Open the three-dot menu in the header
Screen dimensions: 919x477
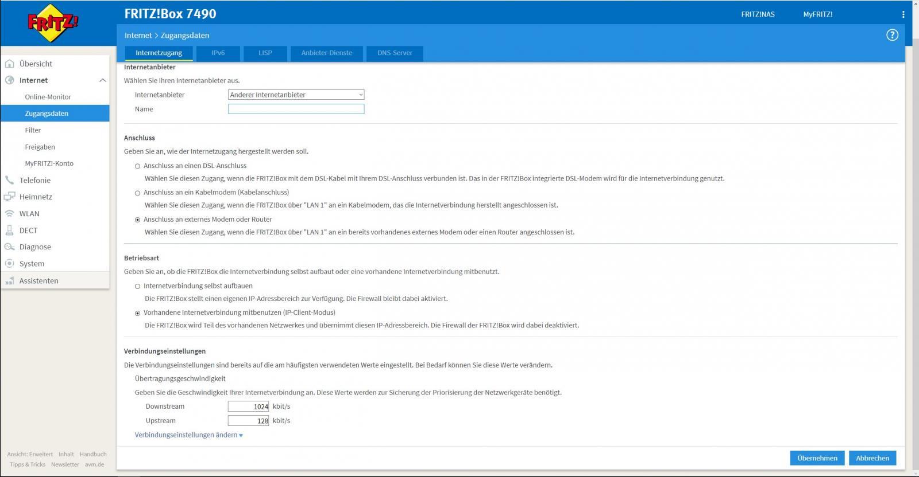[903, 14]
